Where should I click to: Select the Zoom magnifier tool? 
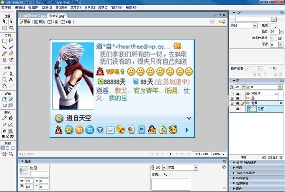pos(11,154)
